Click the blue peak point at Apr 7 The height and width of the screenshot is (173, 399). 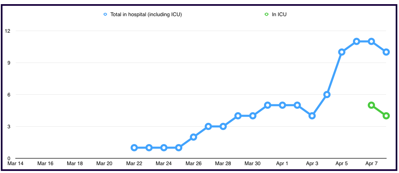click(x=371, y=41)
